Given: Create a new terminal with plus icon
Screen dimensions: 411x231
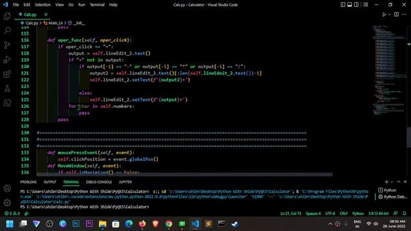Looking at the screenshot, I should pos(387,182).
